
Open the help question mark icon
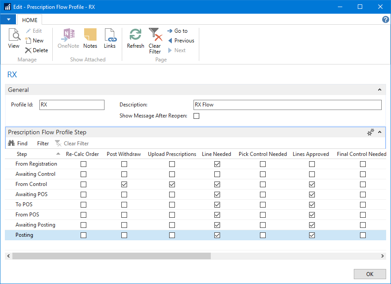[x=385, y=20]
